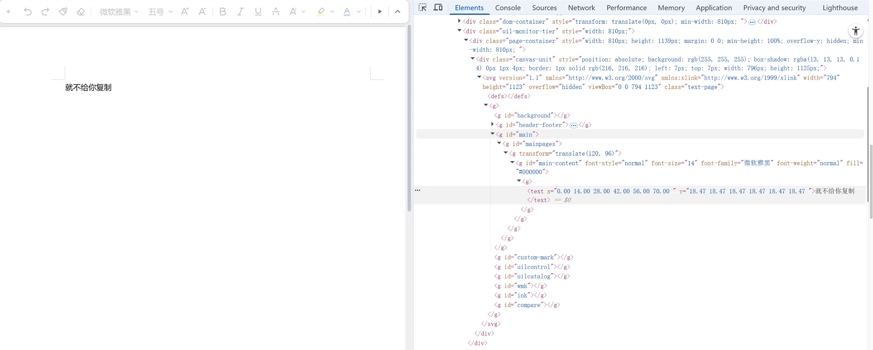Image resolution: width=873 pixels, height=350 pixels.
Task: Open the accessibility icon in DevTools panel
Action: coord(855,31)
